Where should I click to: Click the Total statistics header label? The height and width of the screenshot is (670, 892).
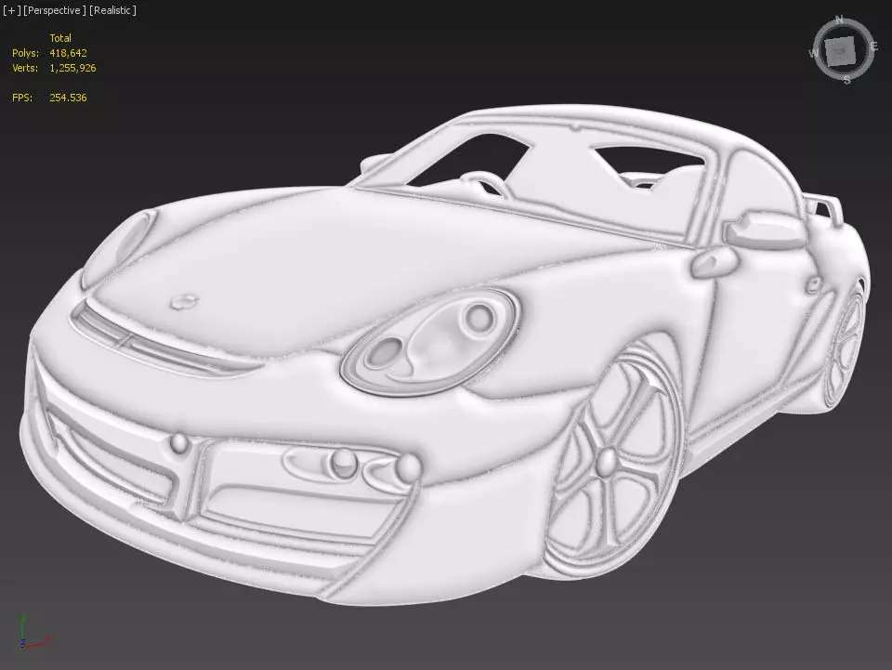coord(60,38)
